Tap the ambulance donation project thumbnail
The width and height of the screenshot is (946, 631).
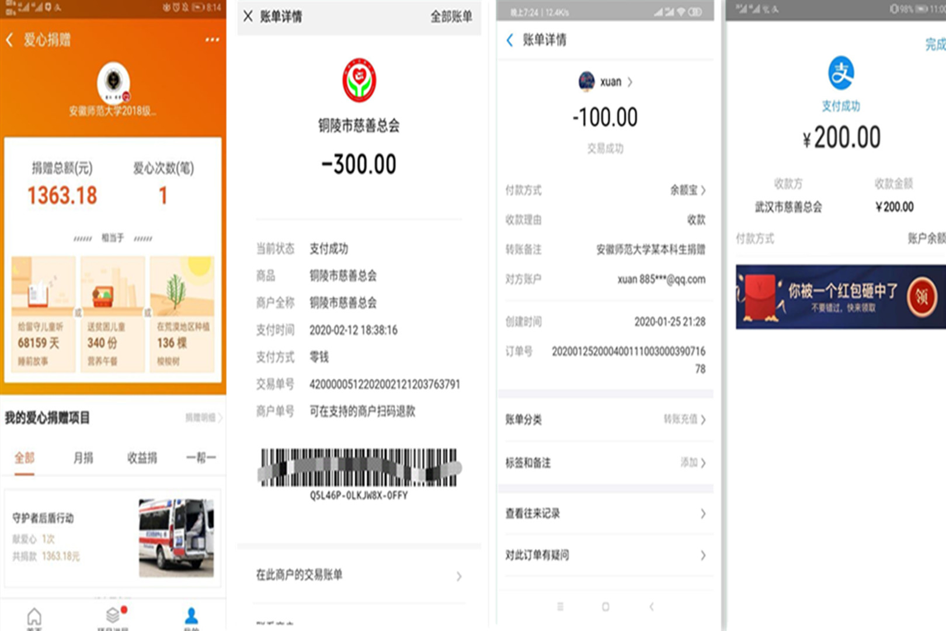pos(176,538)
